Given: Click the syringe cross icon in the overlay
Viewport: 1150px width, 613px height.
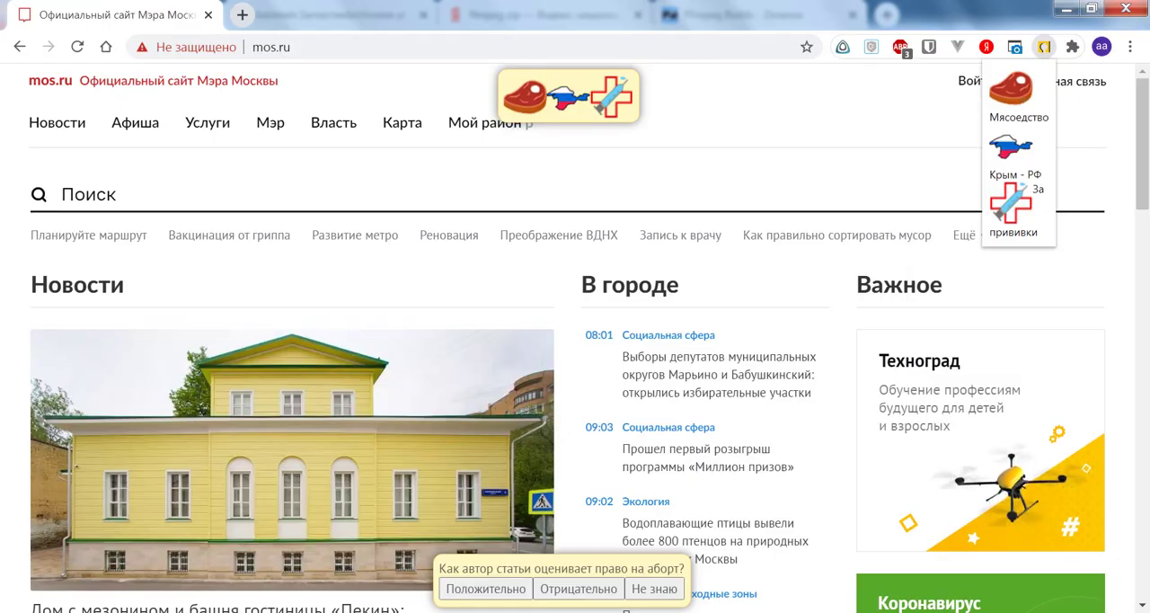Looking at the screenshot, I should point(612,96).
